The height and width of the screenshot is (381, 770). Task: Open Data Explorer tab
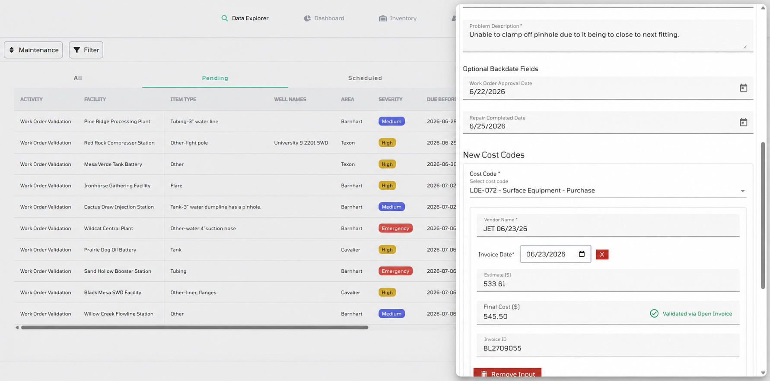click(245, 18)
